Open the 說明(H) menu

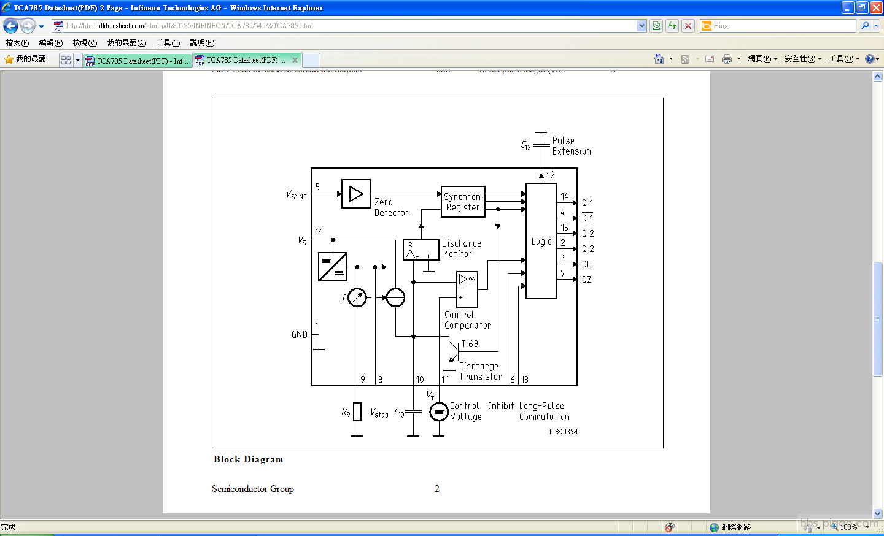(x=202, y=43)
